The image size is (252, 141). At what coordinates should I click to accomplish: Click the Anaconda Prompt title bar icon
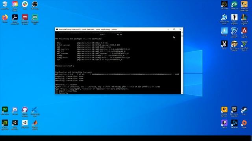57,29
